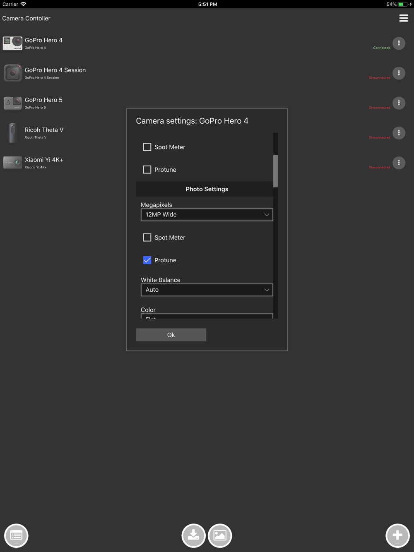Tap "Disconnected" status for GoPro Hero 4 Session
The height and width of the screenshot is (552, 414).
(x=380, y=77)
